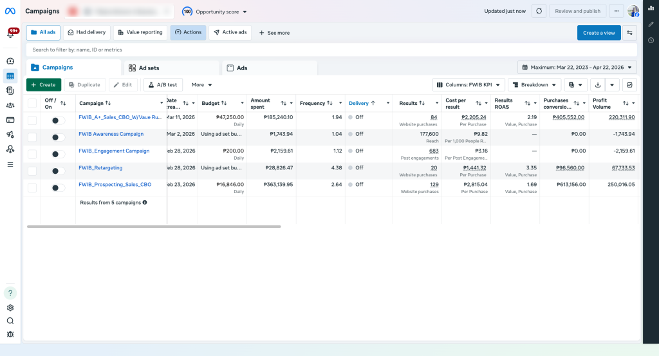Open the Campaign column header dropdown arrow

(x=162, y=104)
